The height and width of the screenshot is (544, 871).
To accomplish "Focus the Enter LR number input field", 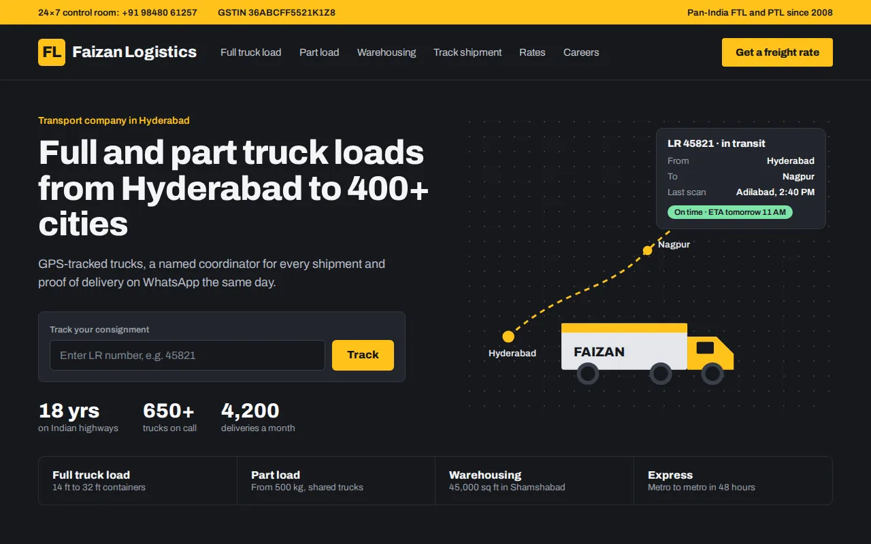I will point(187,355).
